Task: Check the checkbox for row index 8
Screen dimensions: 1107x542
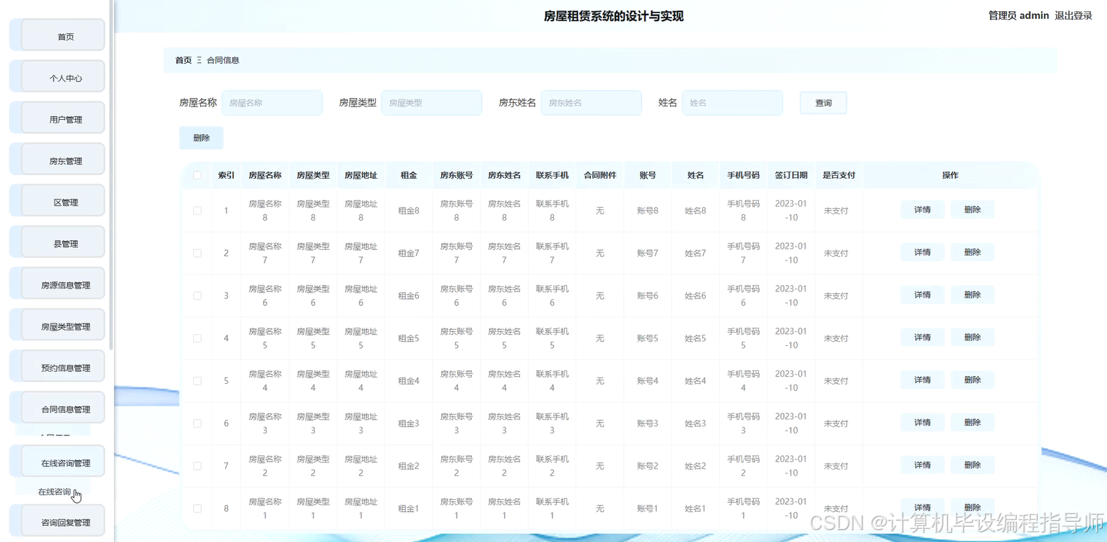Action: pos(197,509)
